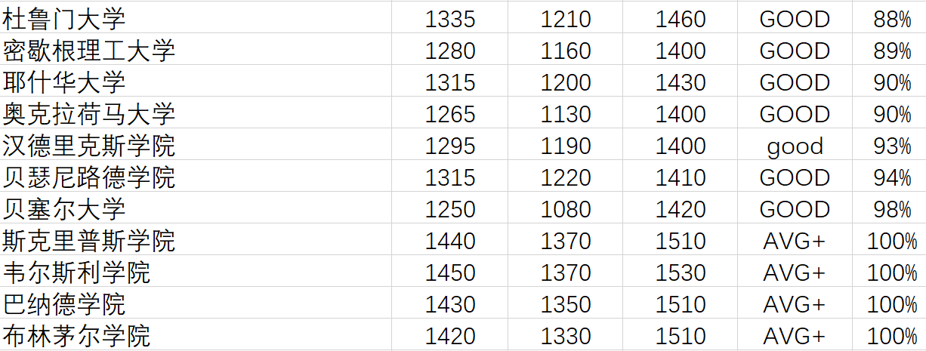Click the 贝瑟尼路德学院 cell
The width and height of the screenshot is (926, 351).
coord(89,177)
